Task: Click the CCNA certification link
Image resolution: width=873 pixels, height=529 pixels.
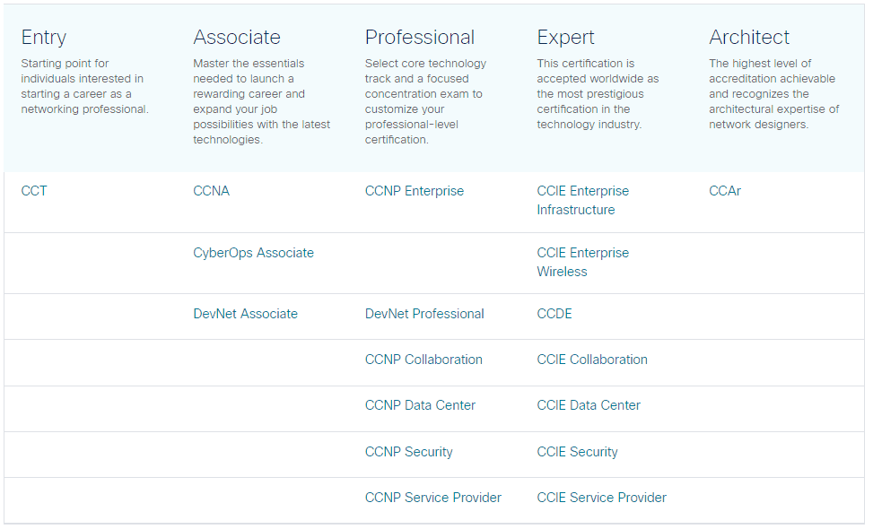Action: coord(212,191)
